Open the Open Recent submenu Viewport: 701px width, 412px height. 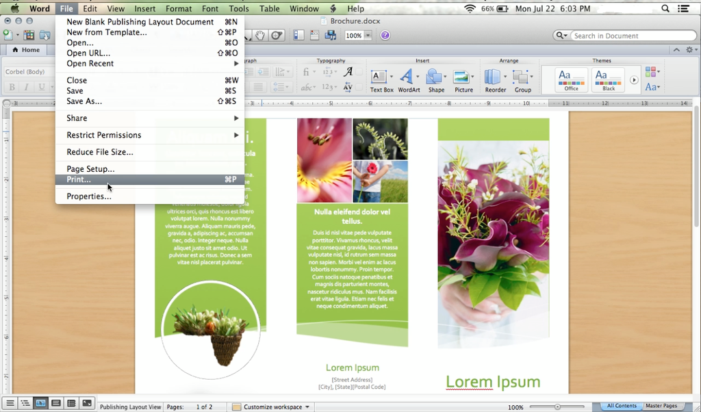click(x=150, y=64)
